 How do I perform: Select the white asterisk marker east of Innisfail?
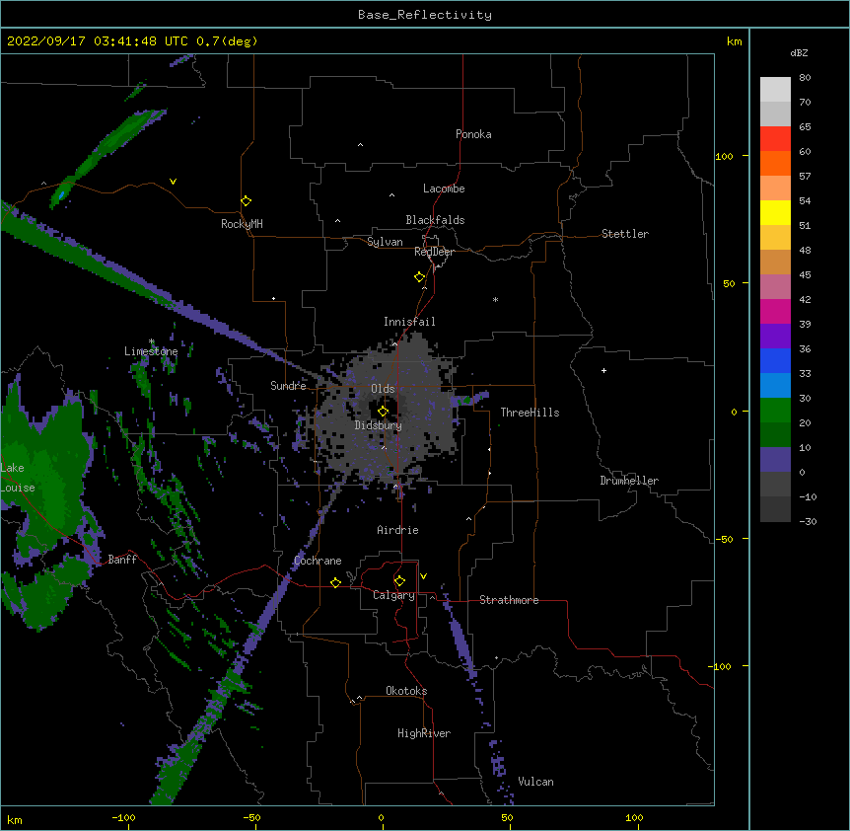495,299
